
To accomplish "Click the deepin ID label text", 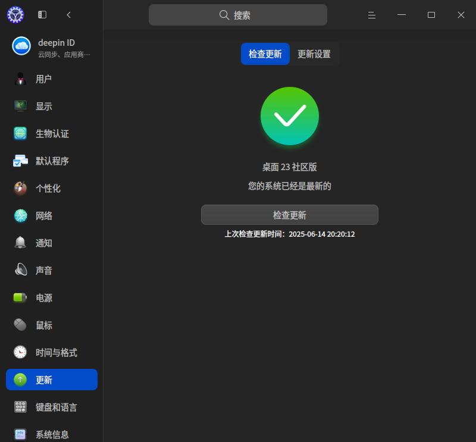I will pyautogui.click(x=57, y=43).
